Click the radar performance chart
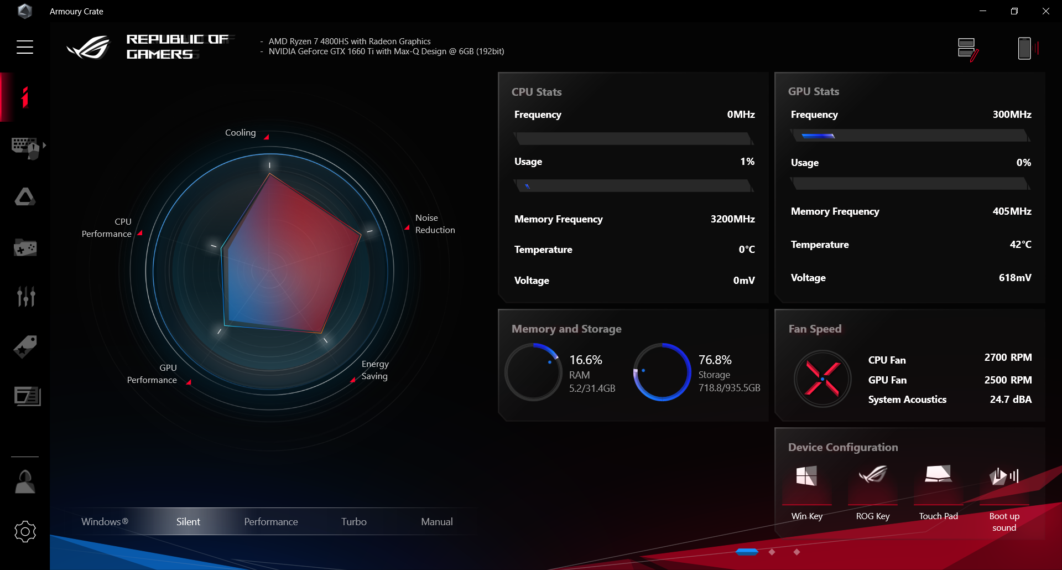Image resolution: width=1062 pixels, height=570 pixels. [x=270, y=271]
